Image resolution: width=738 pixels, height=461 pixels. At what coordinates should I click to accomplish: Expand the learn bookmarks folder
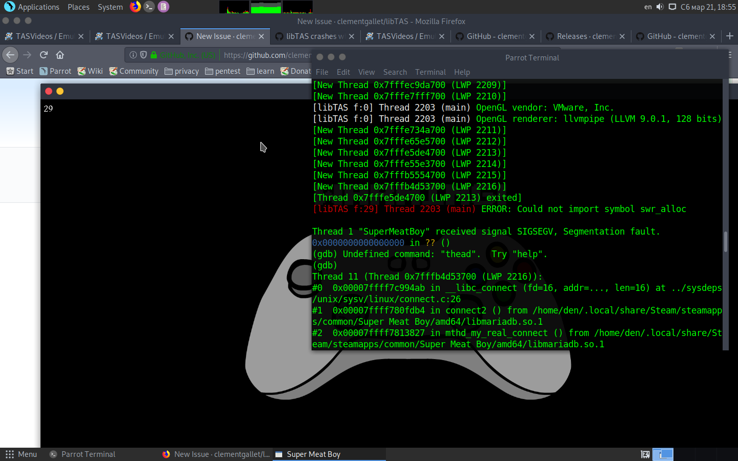(x=260, y=71)
